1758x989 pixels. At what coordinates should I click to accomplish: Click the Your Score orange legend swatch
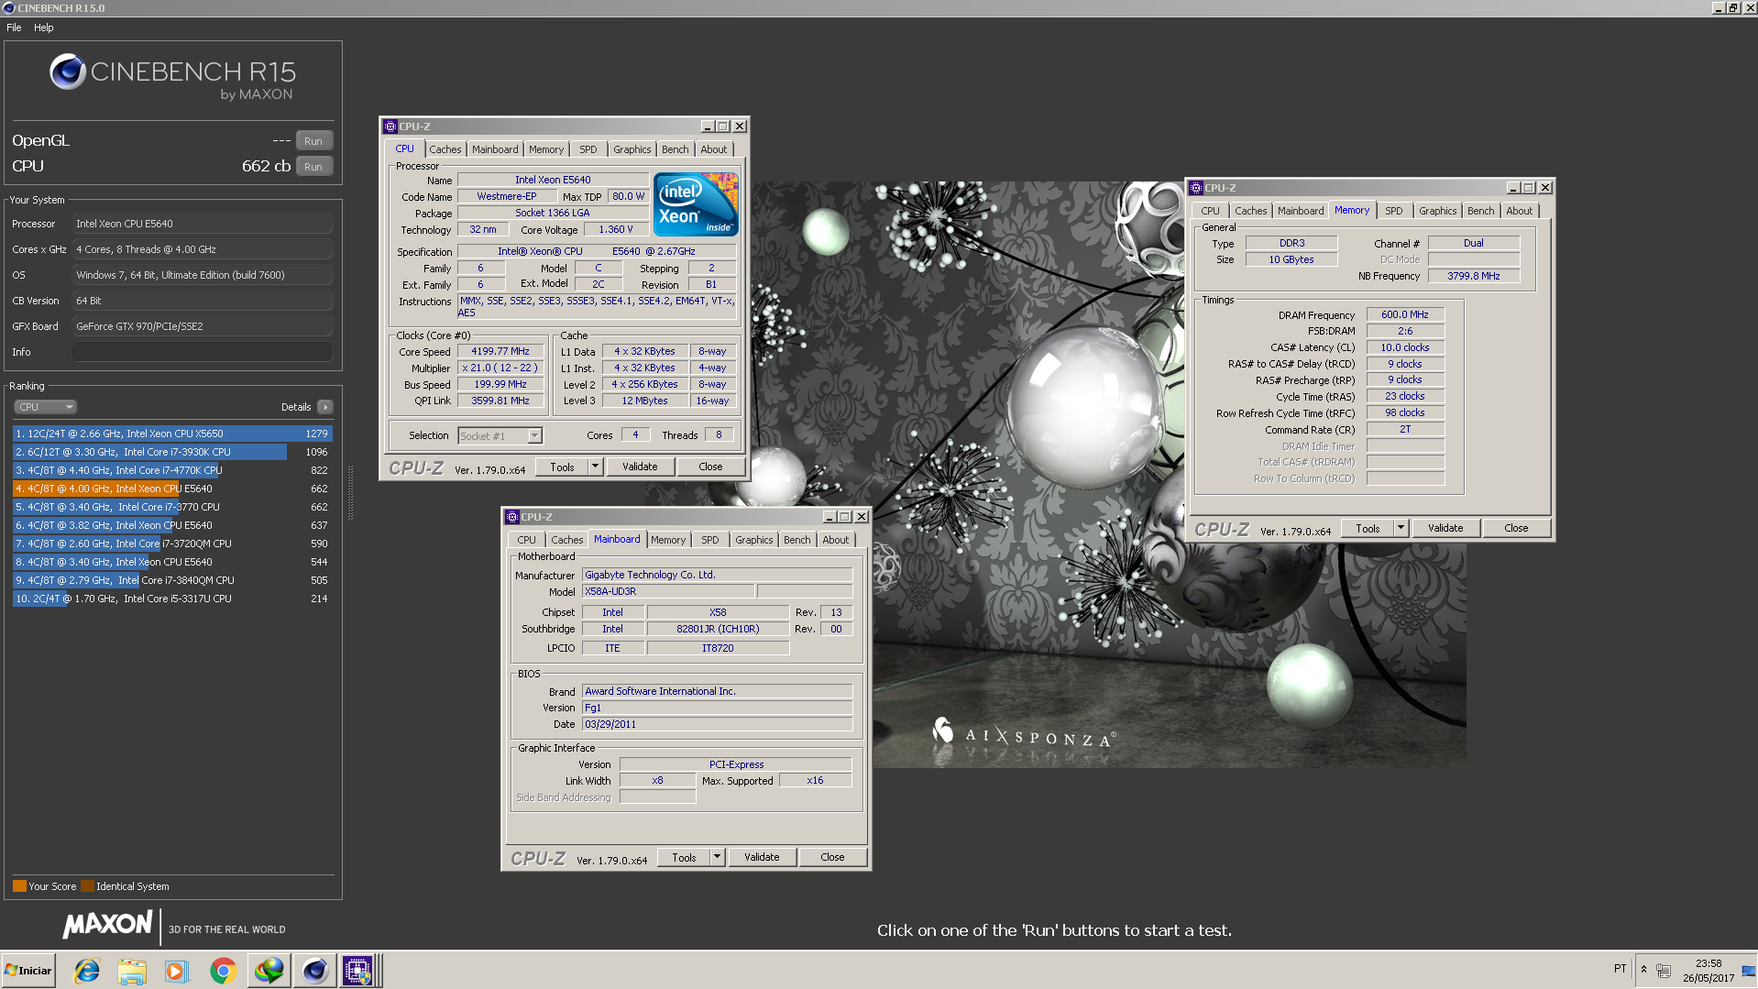click(19, 886)
